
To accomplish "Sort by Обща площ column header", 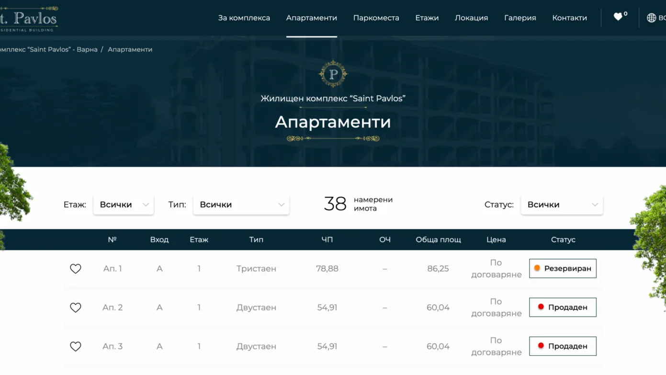I will coord(438,239).
